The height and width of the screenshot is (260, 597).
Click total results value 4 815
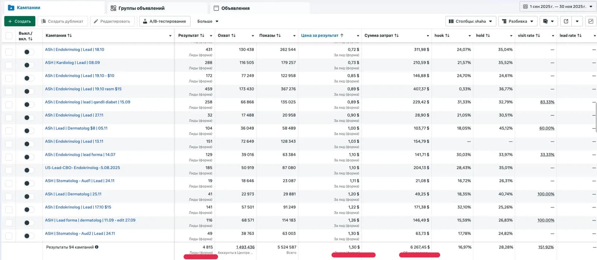click(x=207, y=247)
